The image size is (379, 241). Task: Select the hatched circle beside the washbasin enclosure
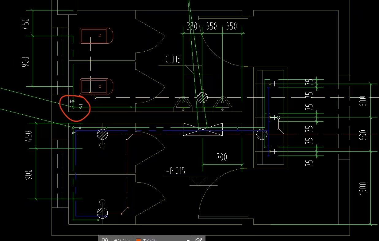coord(262,134)
